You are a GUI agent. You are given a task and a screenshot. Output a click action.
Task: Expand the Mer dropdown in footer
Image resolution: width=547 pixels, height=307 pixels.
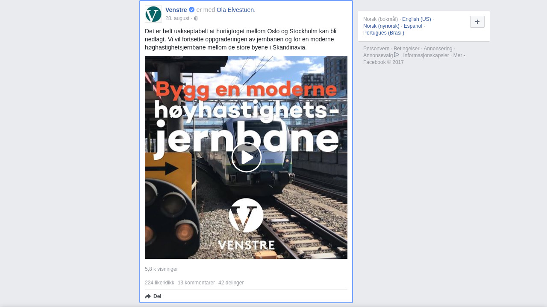coord(459,55)
